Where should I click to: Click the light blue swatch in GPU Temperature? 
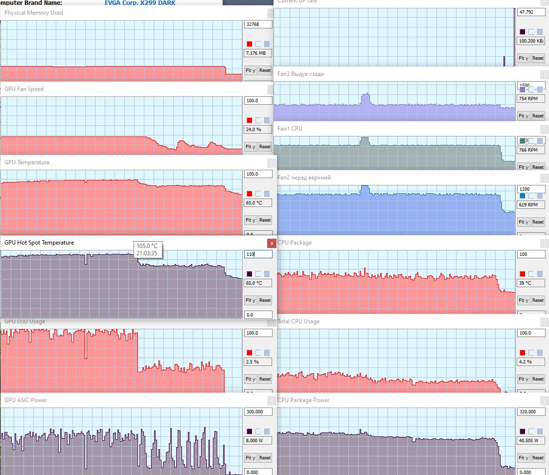click(267, 194)
